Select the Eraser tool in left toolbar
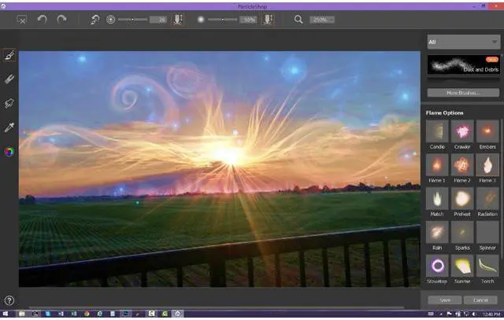Viewport: 504px width, 320px height. click(9, 79)
